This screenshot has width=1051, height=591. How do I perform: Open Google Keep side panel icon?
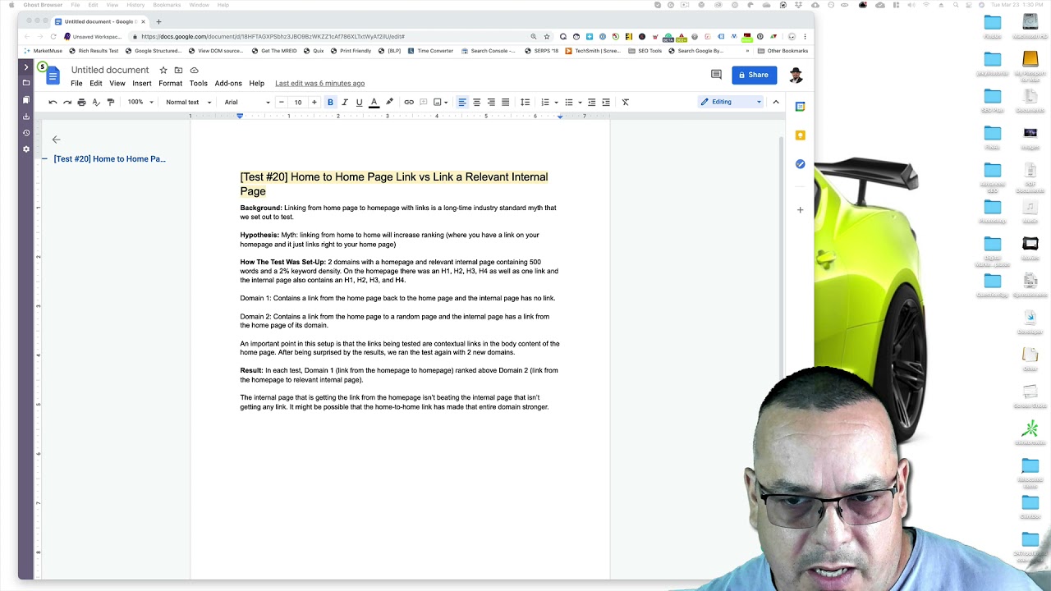tap(800, 135)
